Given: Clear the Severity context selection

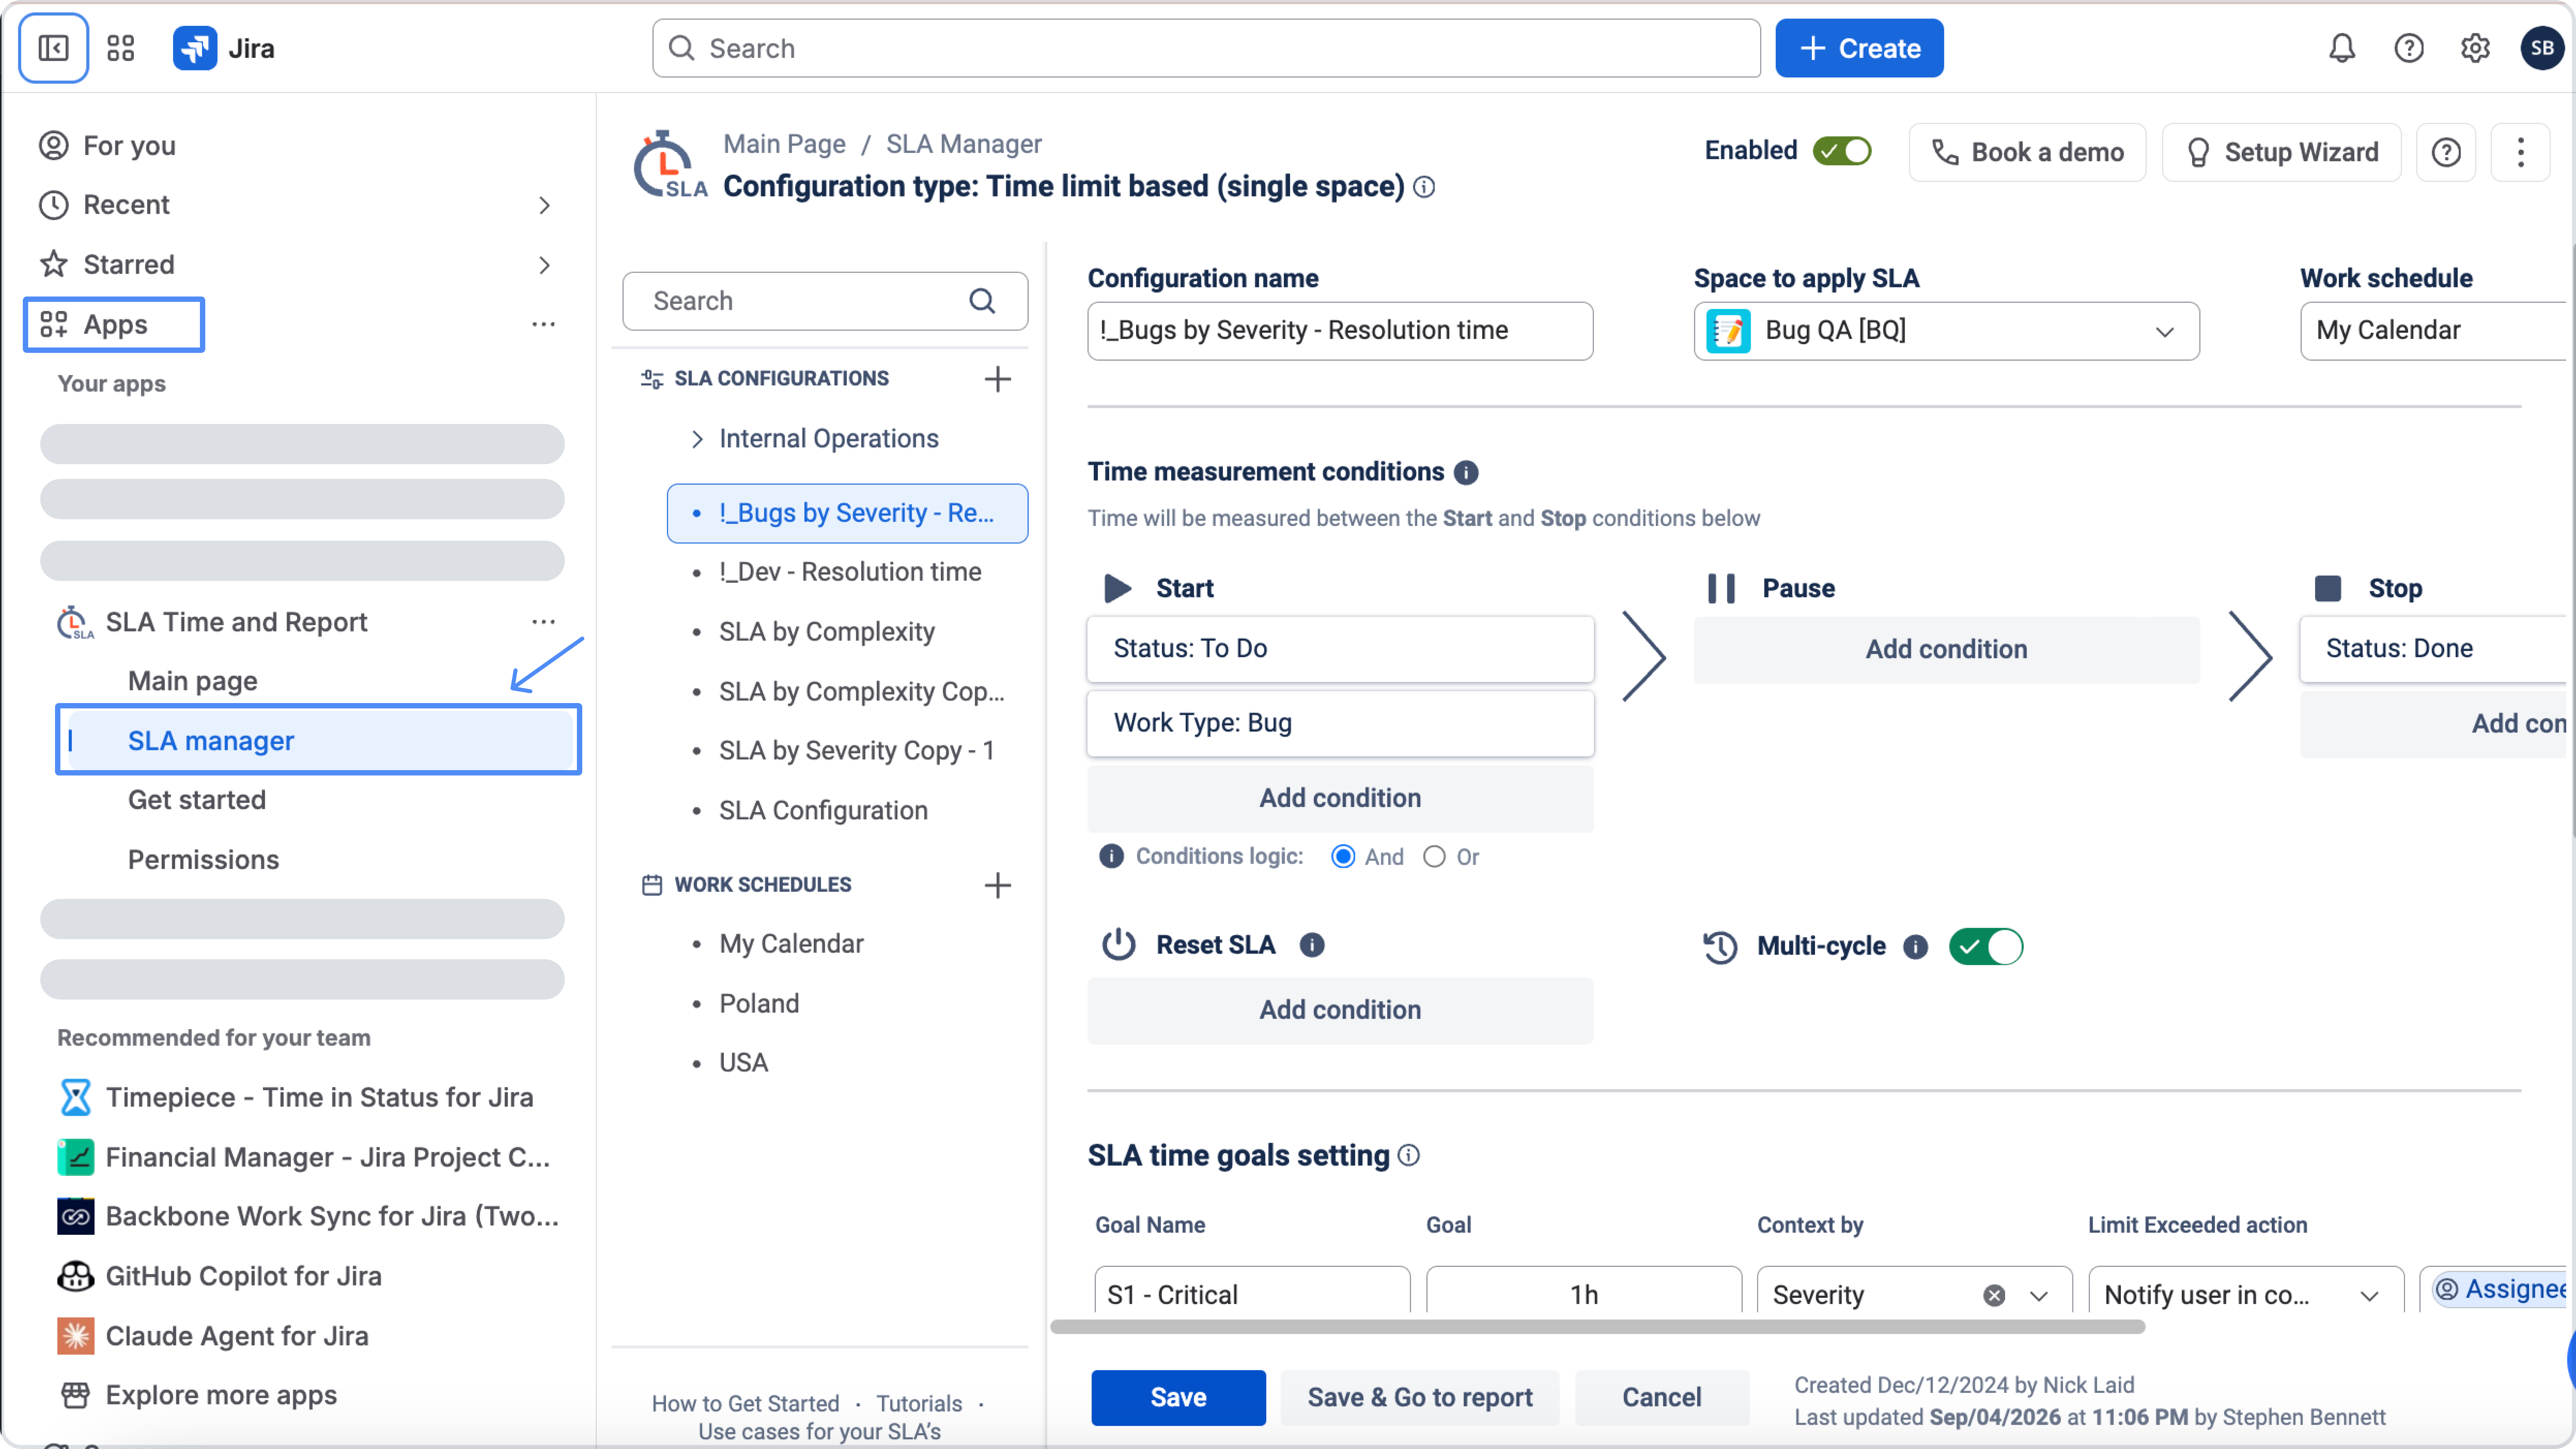Looking at the screenshot, I should 1994,1295.
